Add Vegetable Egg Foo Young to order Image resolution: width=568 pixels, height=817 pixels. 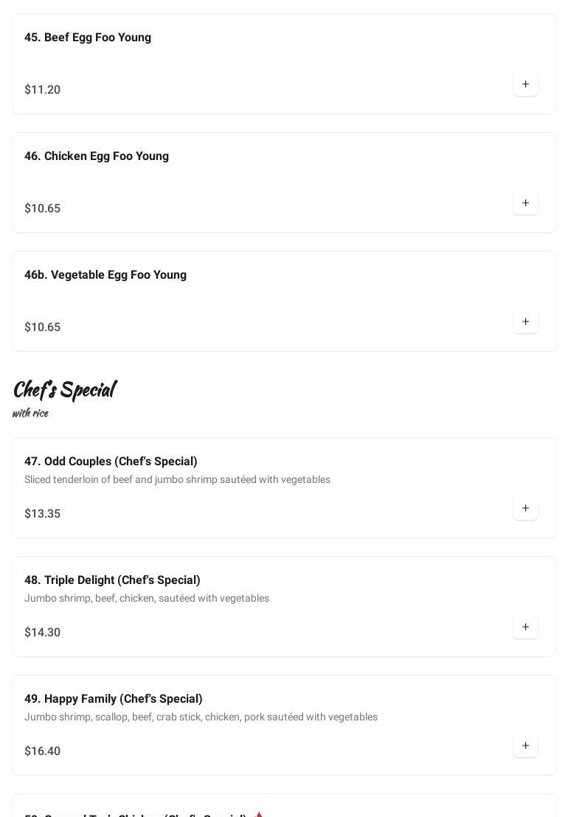(x=525, y=322)
